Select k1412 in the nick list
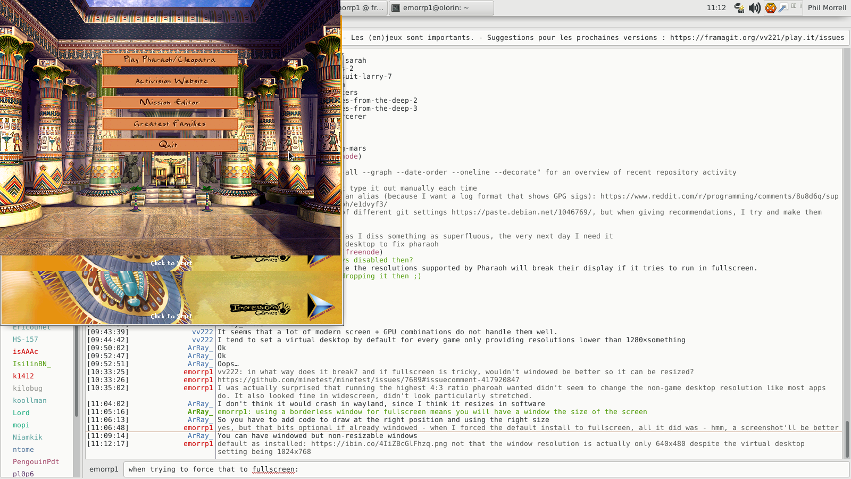 [x=23, y=376]
